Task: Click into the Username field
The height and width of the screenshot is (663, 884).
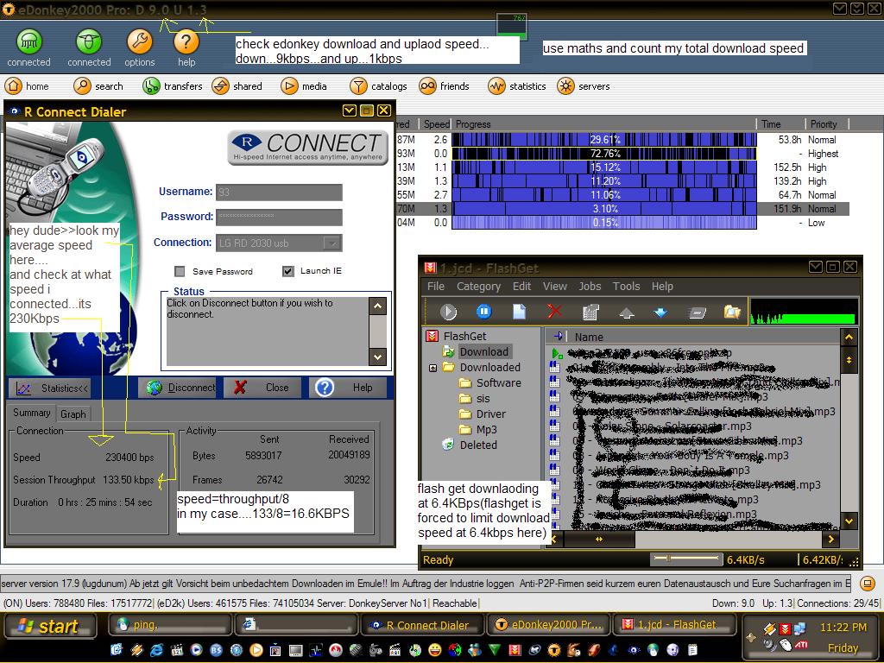Action: (279, 193)
